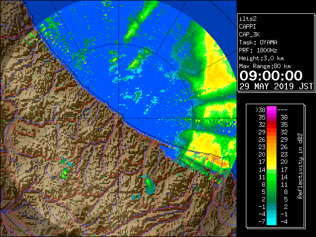Viewport: 316px width, 237px height.
Task: Click the 09:00:00 timestamp
Action: [271, 76]
